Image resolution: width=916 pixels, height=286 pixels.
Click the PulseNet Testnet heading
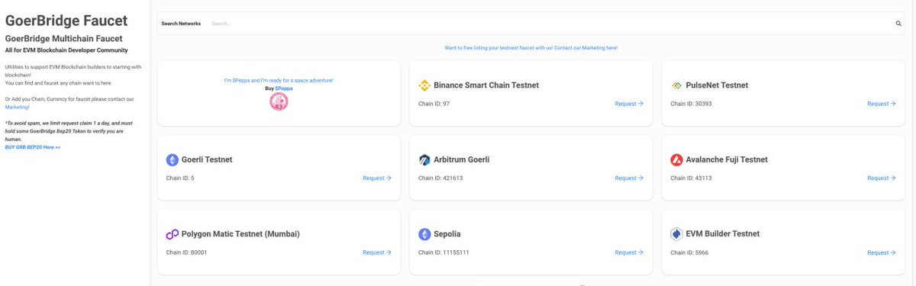click(x=717, y=85)
